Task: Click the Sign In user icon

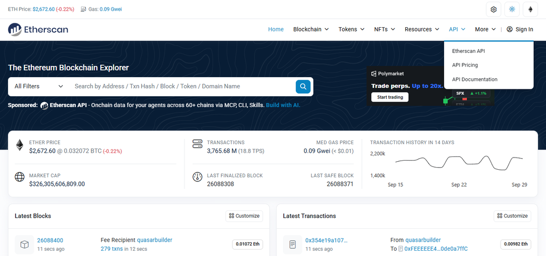Action: point(509,29)
